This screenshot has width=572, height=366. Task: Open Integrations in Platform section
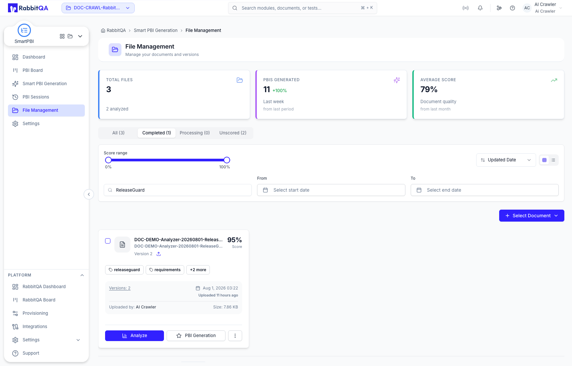tap(47, 327)
